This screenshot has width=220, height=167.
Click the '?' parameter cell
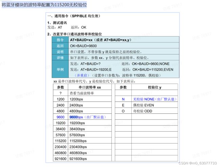pyautogui.click(x=61, y=93)
